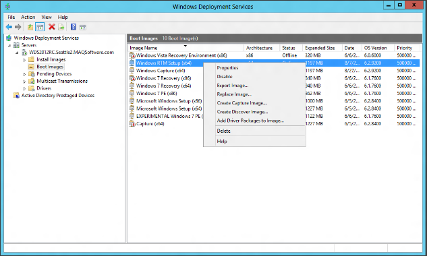Click the blue Help toolbar icon

point(74,27)
